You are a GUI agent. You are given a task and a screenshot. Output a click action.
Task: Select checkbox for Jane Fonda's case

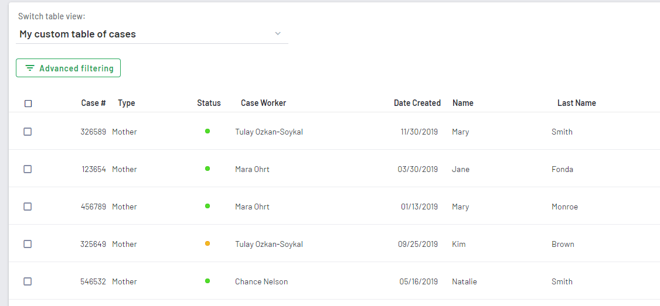pos(28,169)
